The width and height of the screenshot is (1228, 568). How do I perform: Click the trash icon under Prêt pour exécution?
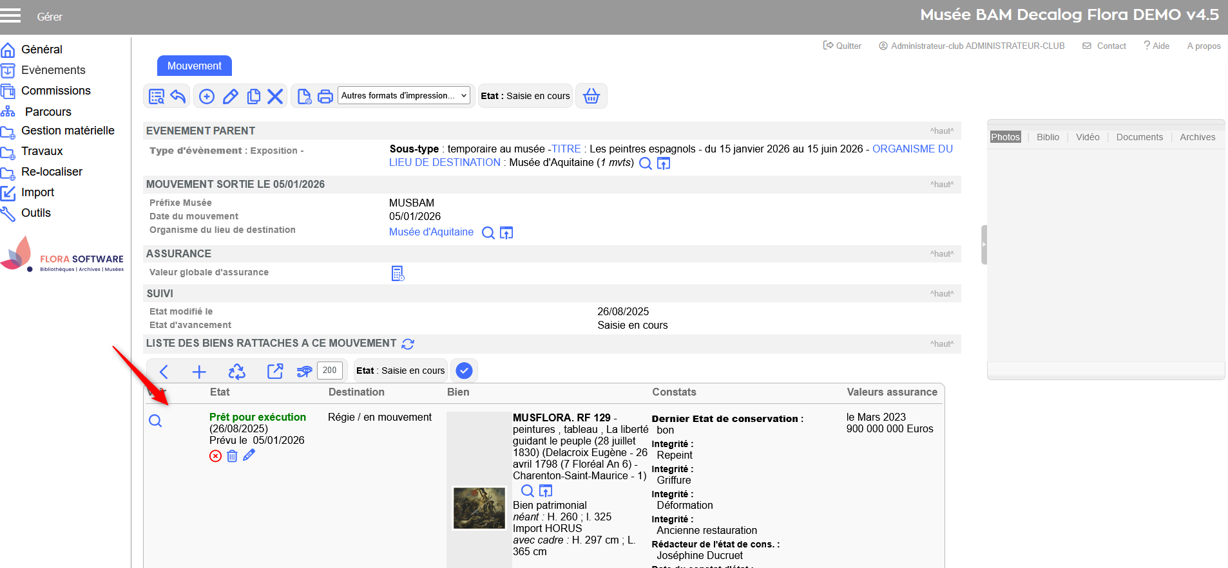tap(232, 456)
